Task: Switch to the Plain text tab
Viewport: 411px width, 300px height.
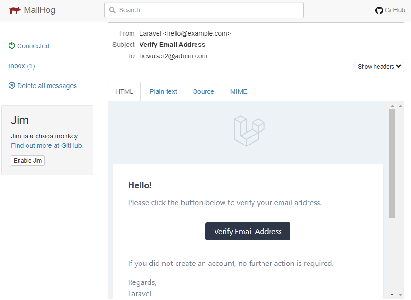Action: point(163,91)
